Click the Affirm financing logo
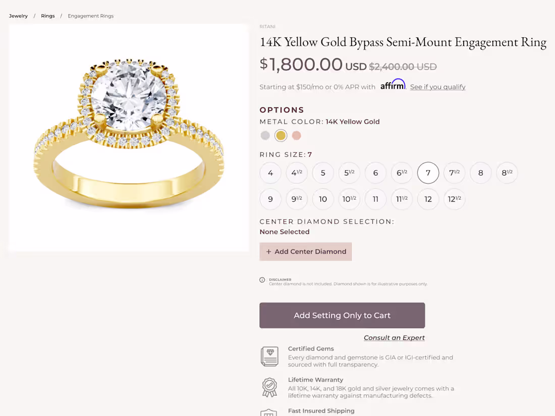 pyautogui.click(x=393, y=85)
